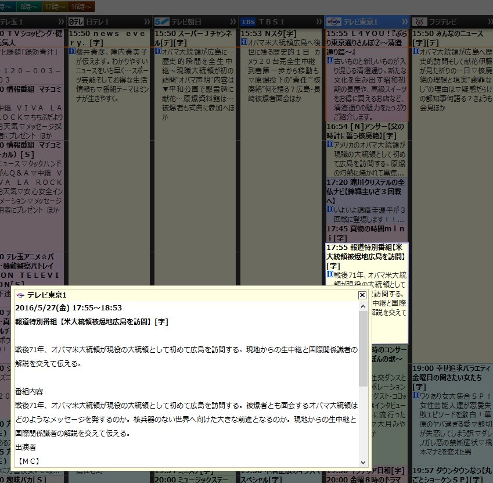Click HD badge in 全仏ナビ description

tap(330, 209)
